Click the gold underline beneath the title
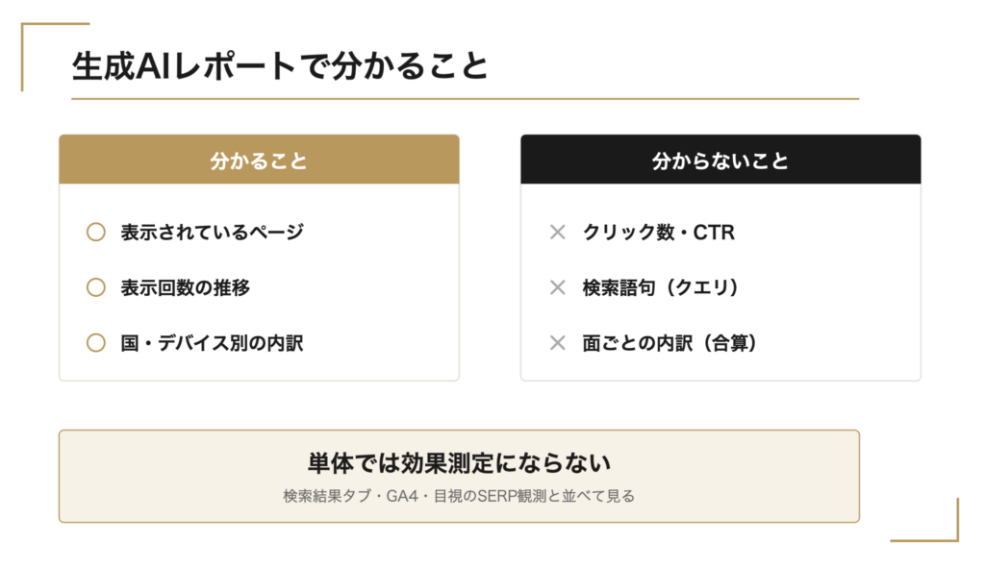The height and width of the screenshot is (568, 985). click(x=466, y=99)
